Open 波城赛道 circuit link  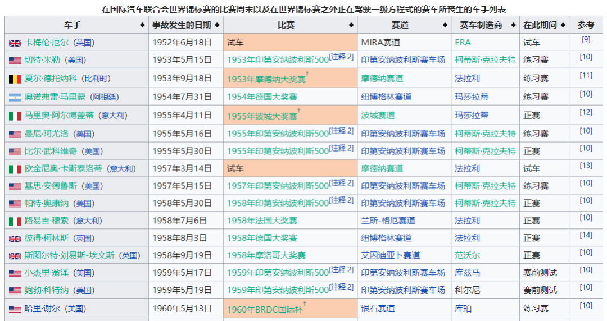[x=378, y=116]
